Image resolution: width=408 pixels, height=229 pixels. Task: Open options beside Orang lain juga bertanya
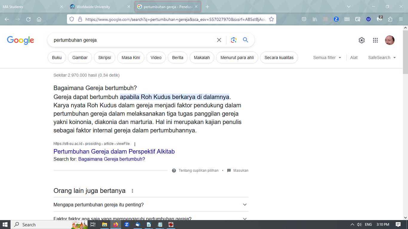click(132, 191)
